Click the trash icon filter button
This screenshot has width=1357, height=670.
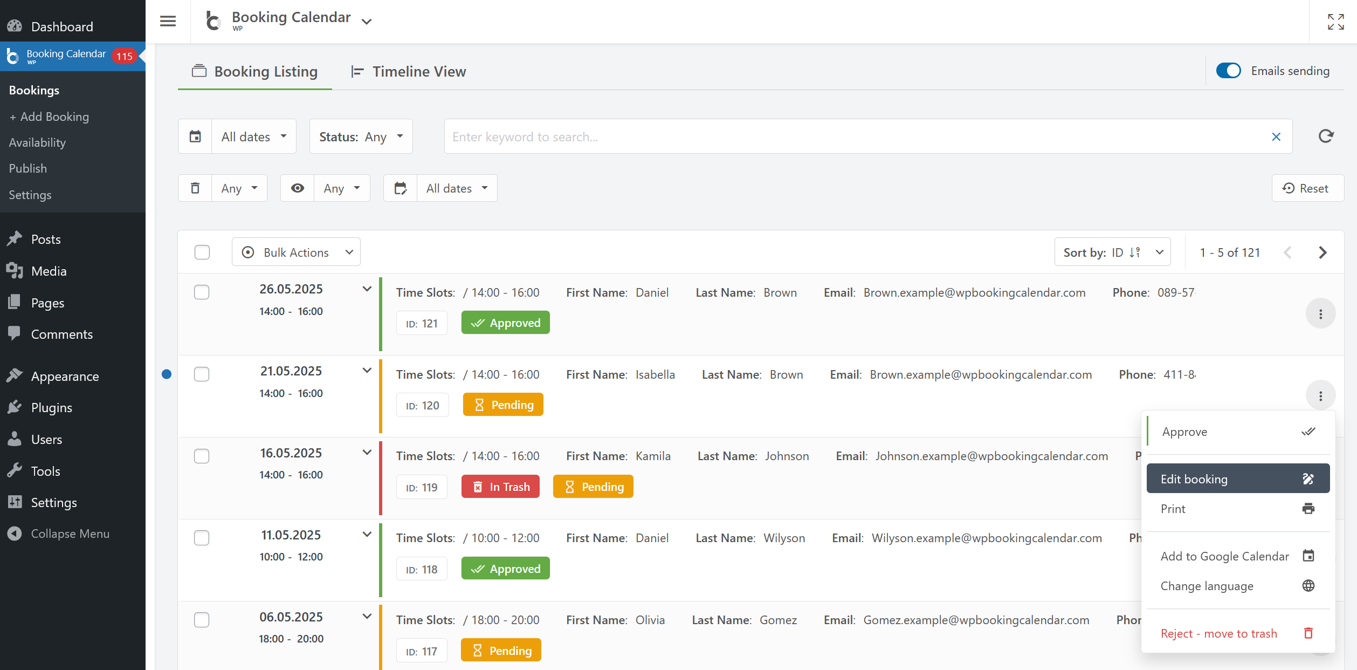coord(195,188)
